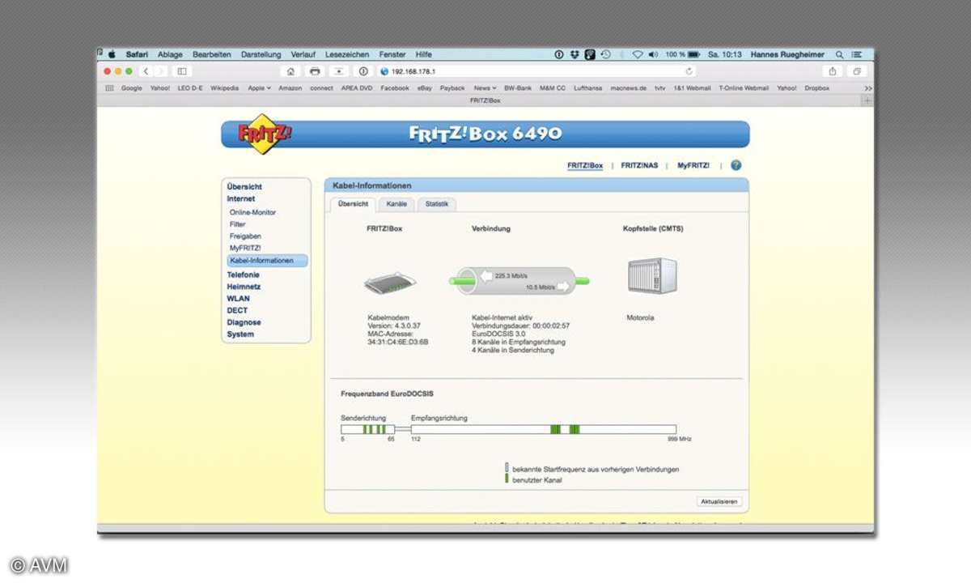Open Übersicht in the left sidebar
This screenshot has height=583, width=971.
click(x=244, y=187)
